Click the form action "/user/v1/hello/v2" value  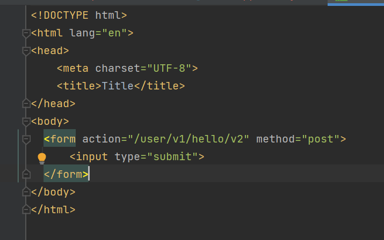point(188,139)
